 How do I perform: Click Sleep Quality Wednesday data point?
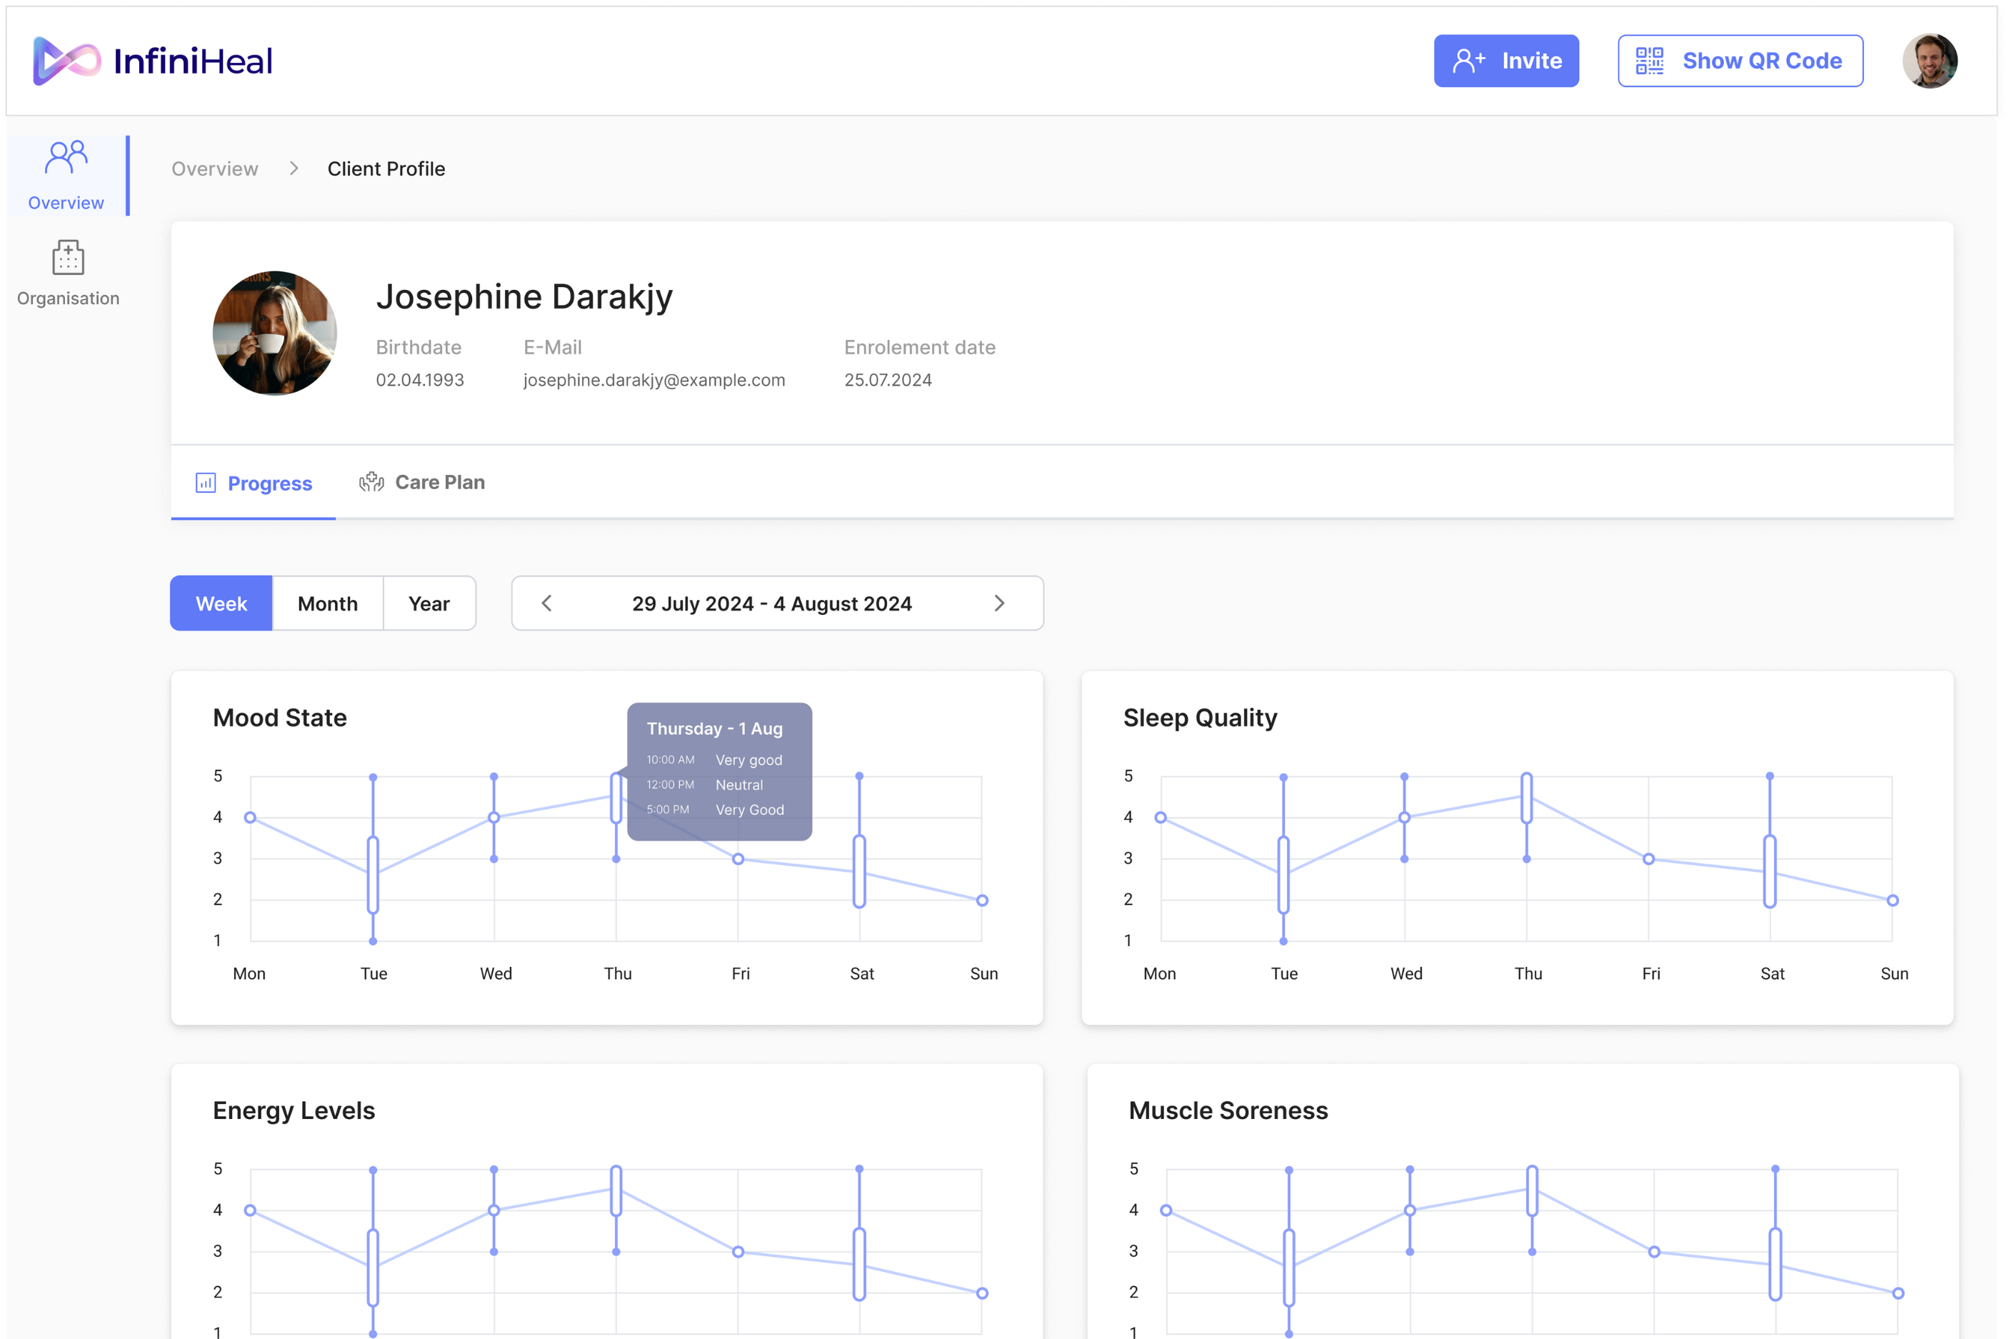coord(1405,817)
